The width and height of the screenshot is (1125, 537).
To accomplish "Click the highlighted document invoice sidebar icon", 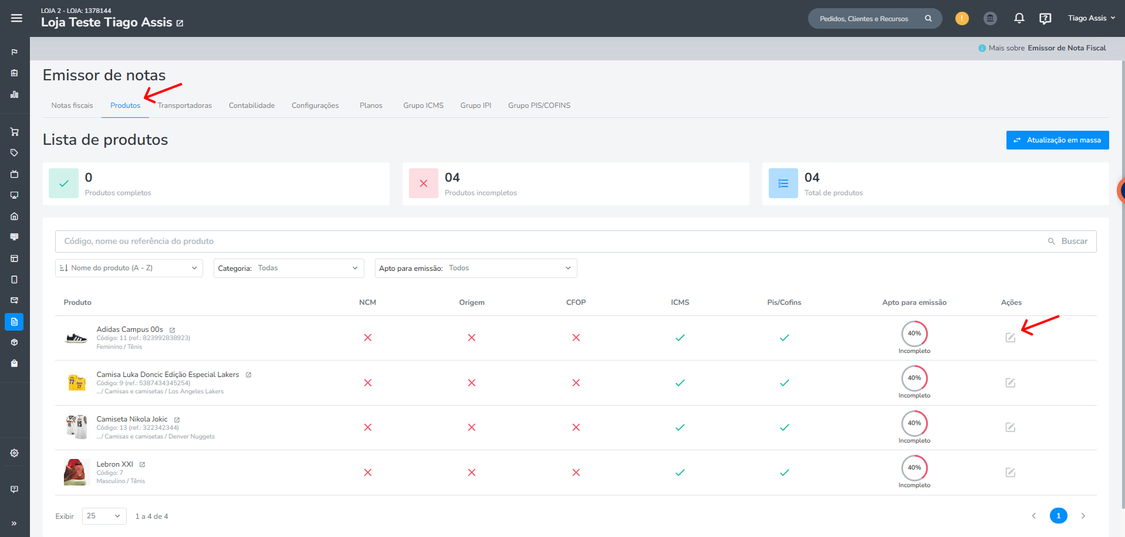I will click(14, 321).
